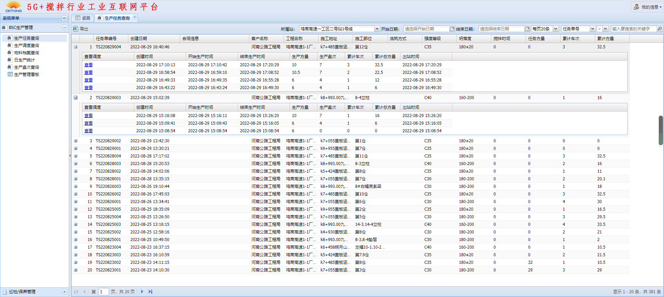The image size is (664, 297).
Task: Open the 任务单号 search field dropdown
Action: click(x=592, y=29)
